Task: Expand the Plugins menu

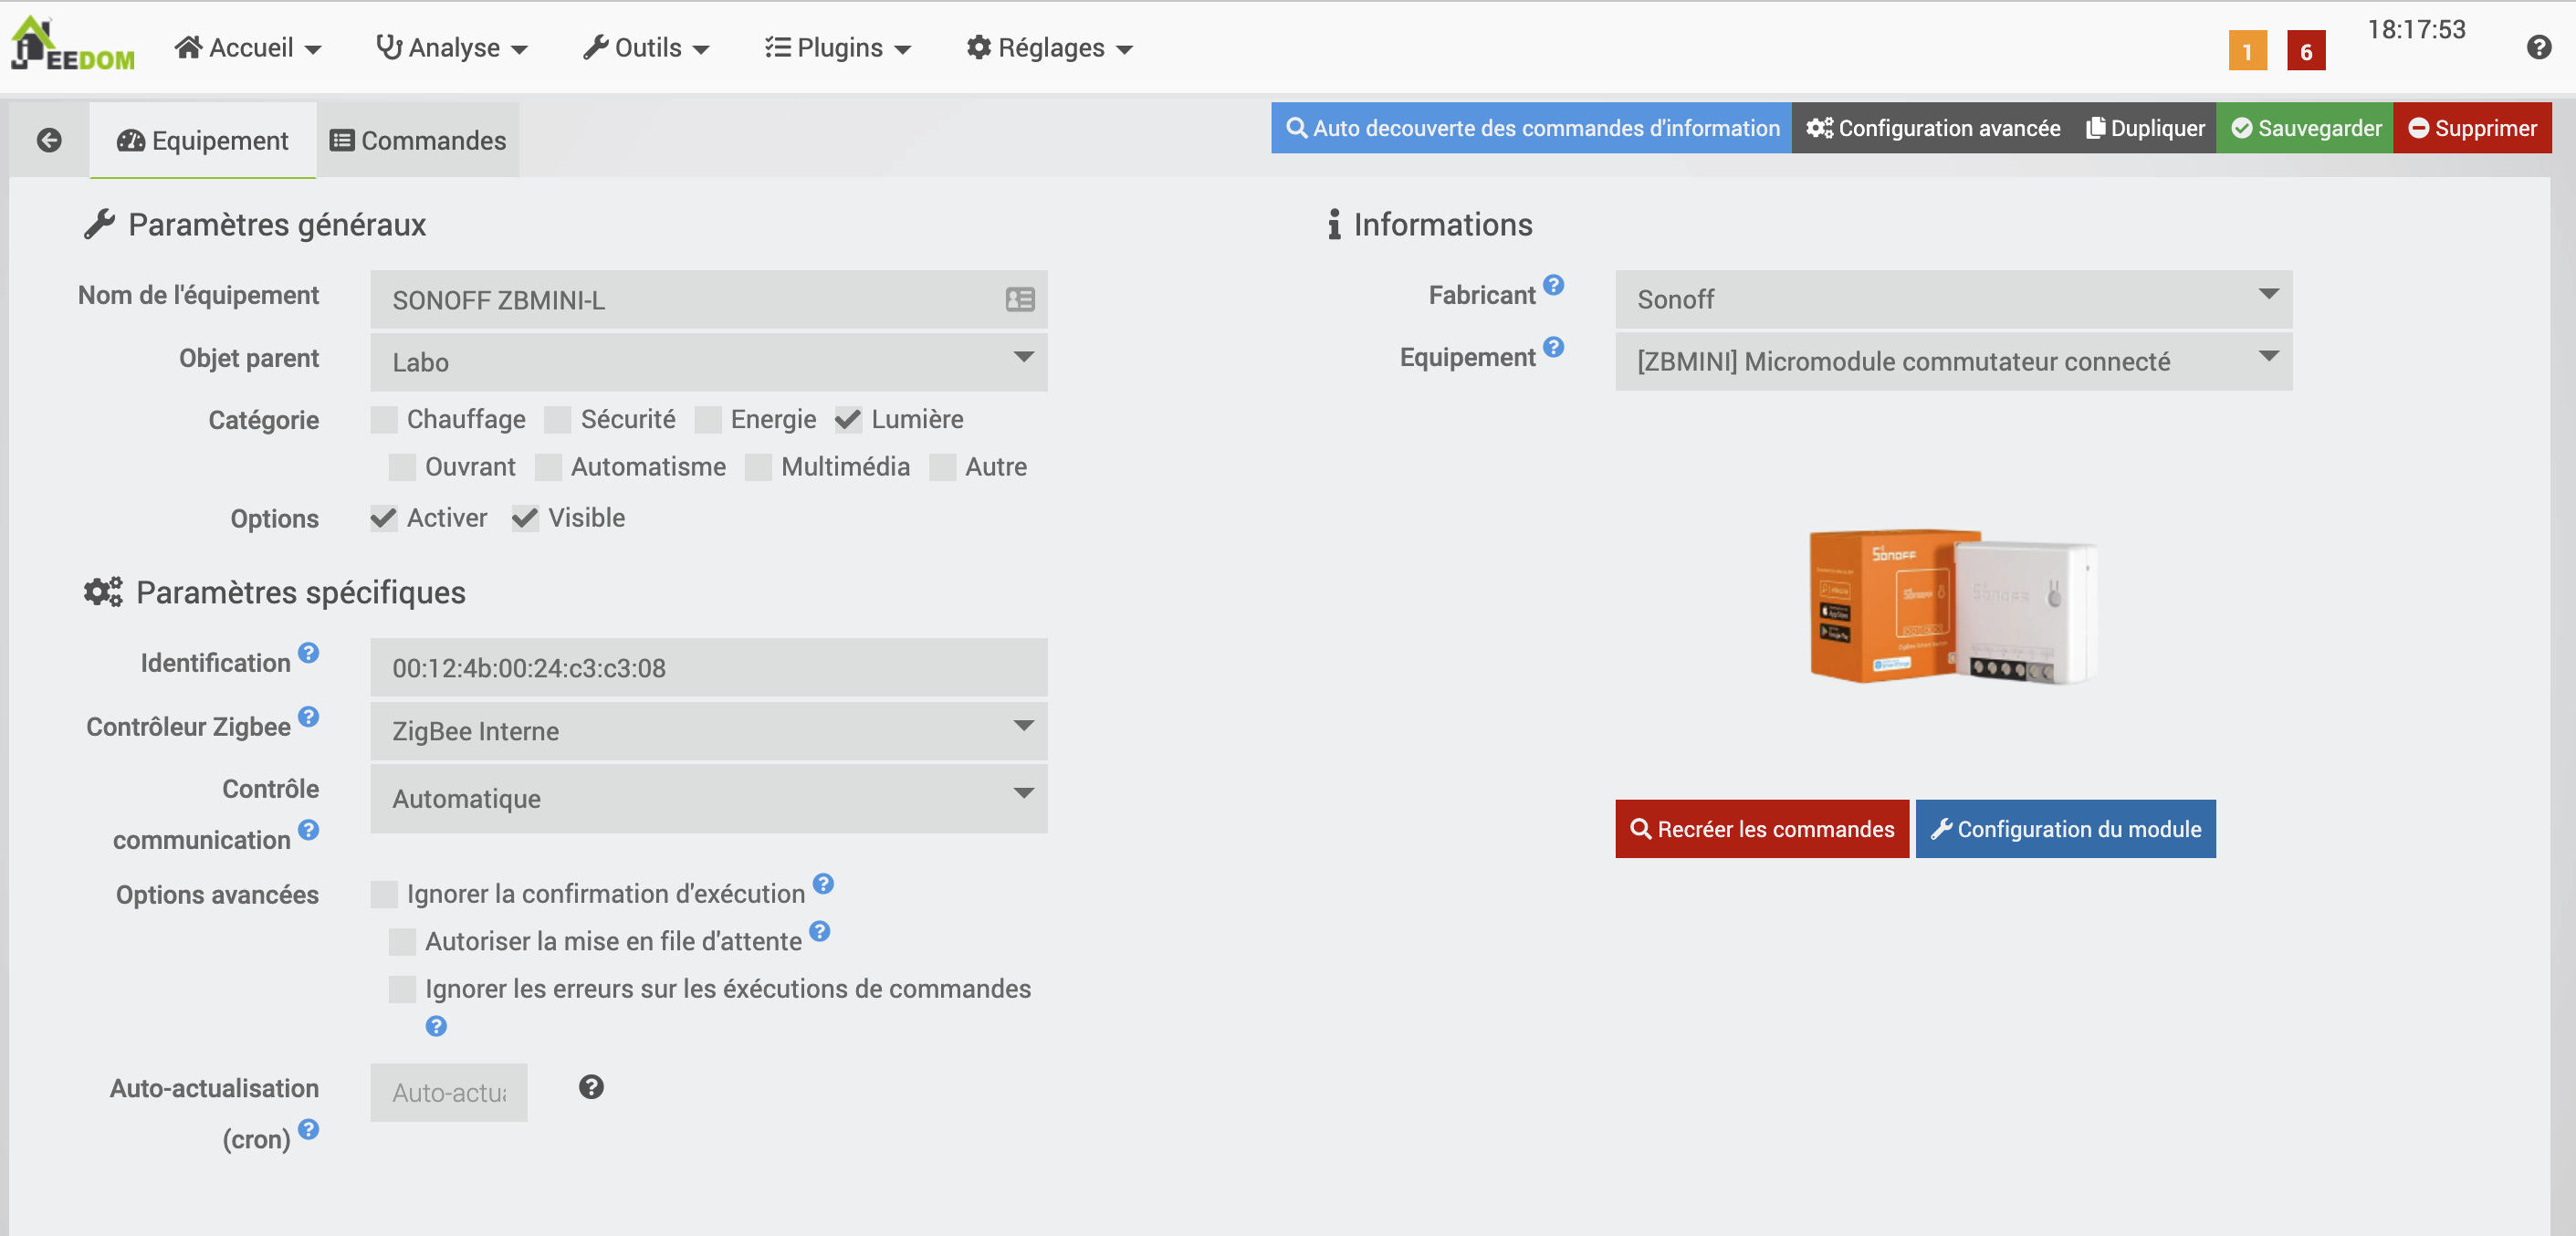Action: click(x=838, y=47)
